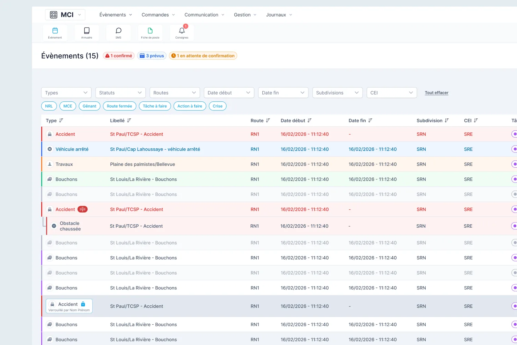Sort by Date fin column header icon
This screenshot has height=345, width=517.
(370, 120)
